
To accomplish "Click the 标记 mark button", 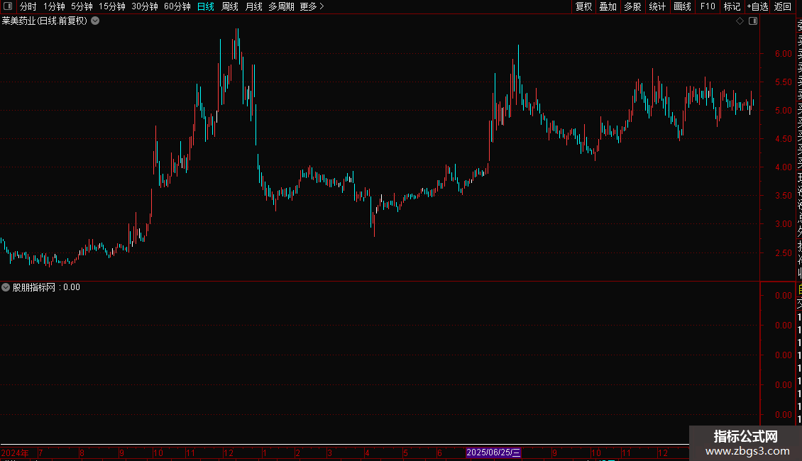I will [732, 6].
